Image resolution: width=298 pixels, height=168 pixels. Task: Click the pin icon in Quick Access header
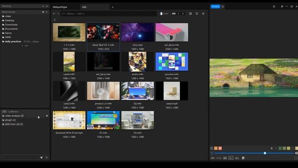(x=43, y=12)
